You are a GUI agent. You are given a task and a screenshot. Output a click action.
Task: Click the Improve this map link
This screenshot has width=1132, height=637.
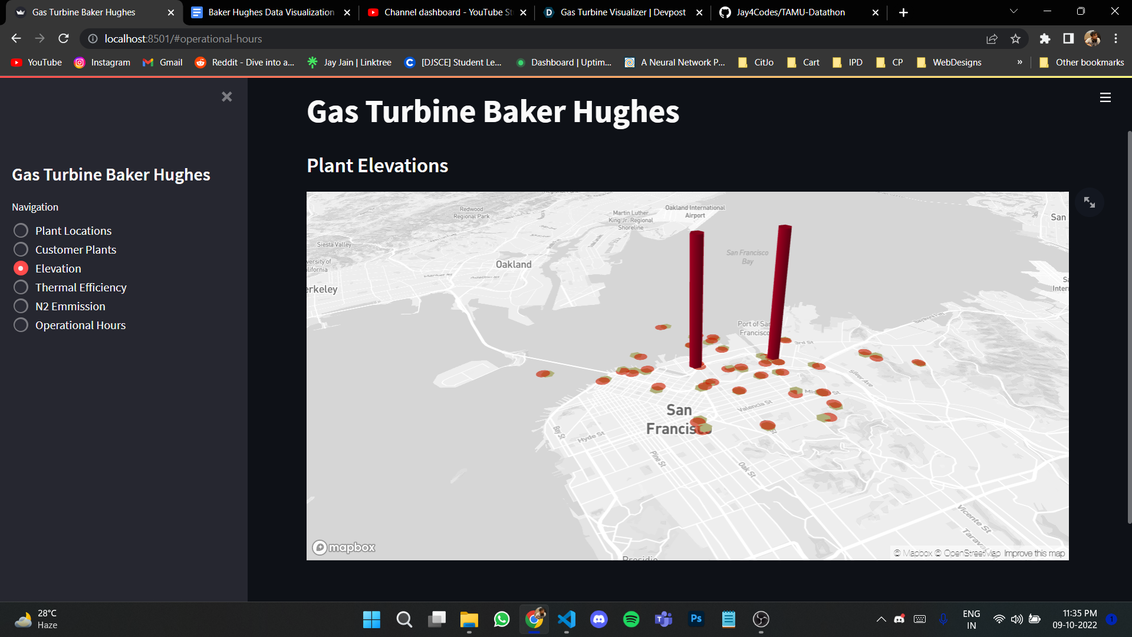[x=1034, y=553]
